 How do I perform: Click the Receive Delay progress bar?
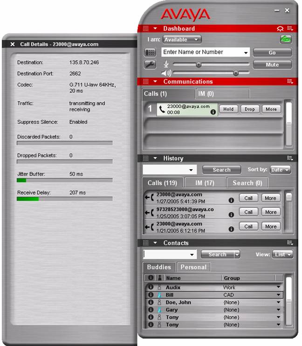(65, 199)
